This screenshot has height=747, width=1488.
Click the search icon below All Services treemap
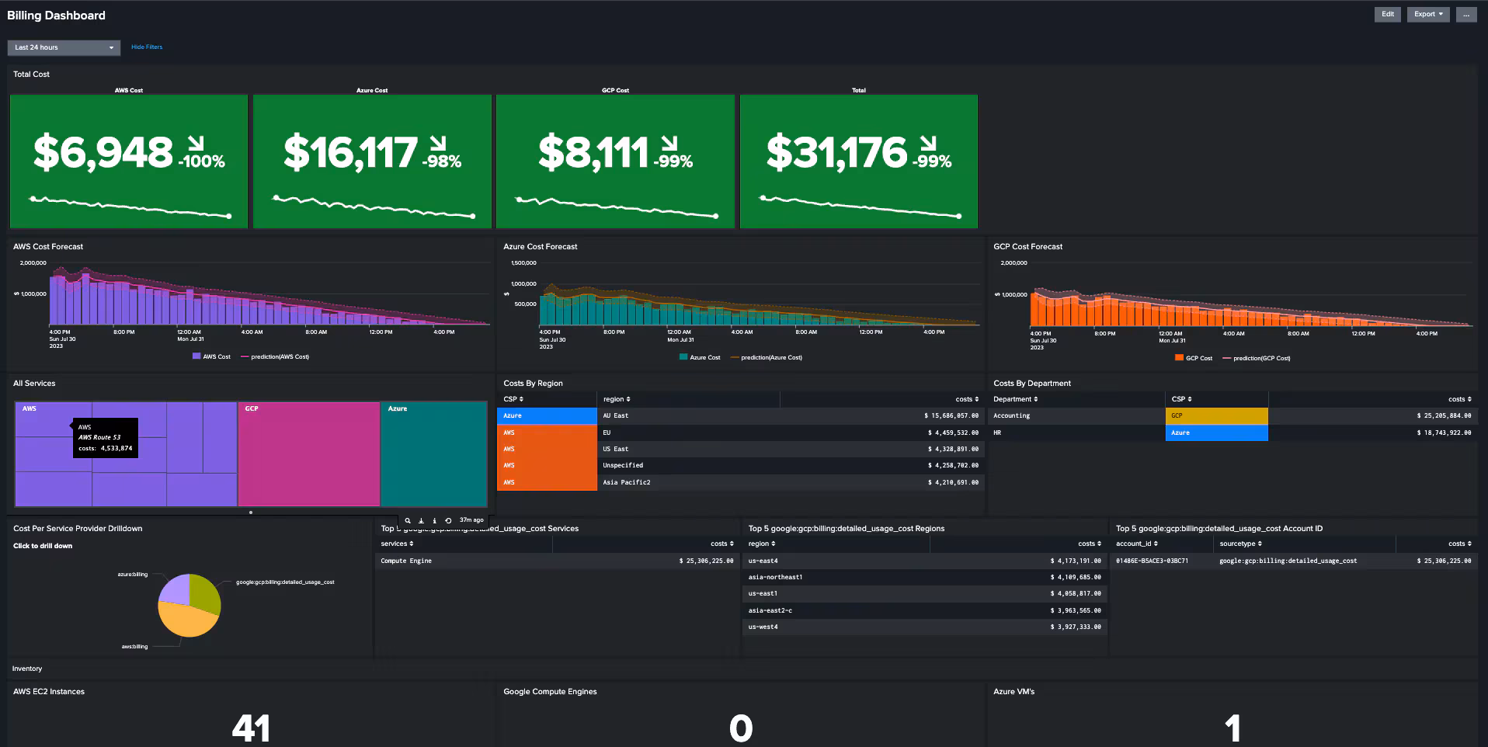[408, 520]
